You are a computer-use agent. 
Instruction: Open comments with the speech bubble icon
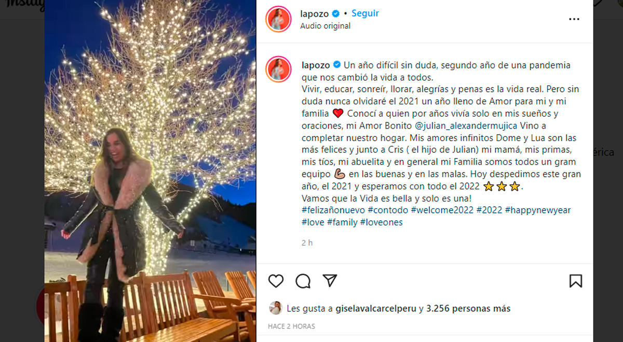(x=303, y=281)
